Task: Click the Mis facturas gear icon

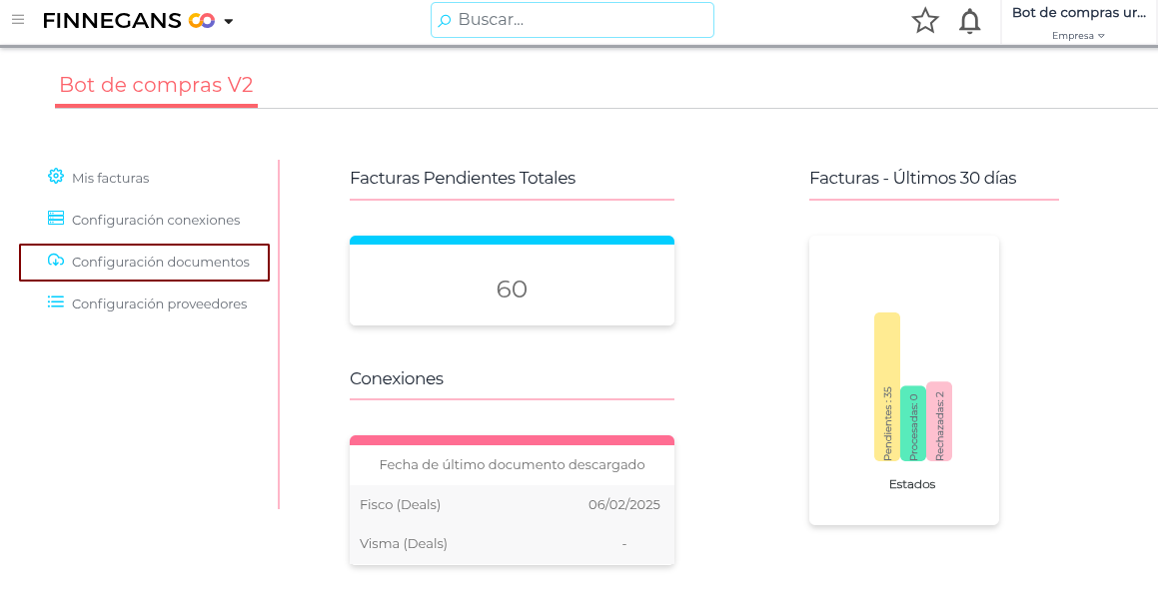Action: [56, 177]
